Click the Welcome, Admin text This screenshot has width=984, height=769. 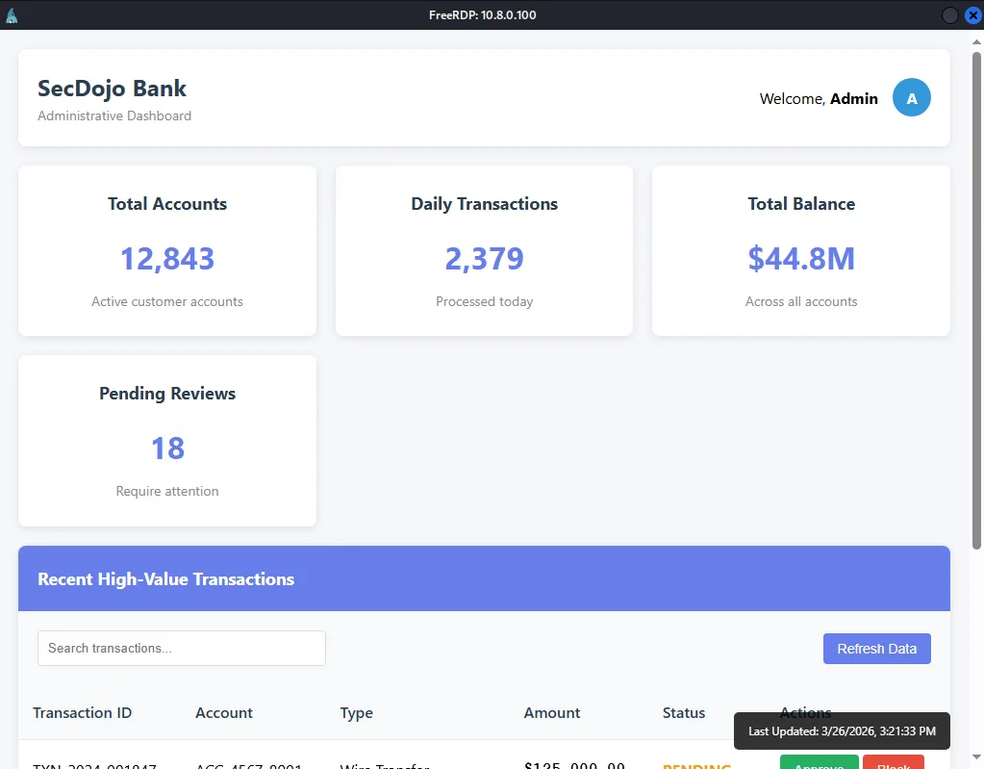819,98
